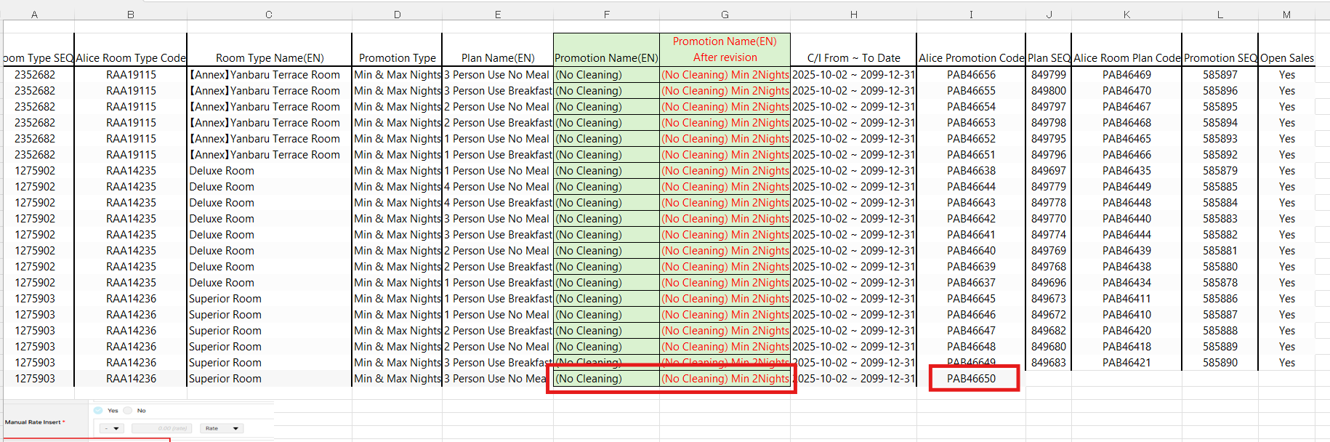Viewport: 1330px width, 442px height.
Task: Click Yanbaru Terrace Room cell in PAB46656 row
Action: tap(270, 75)
